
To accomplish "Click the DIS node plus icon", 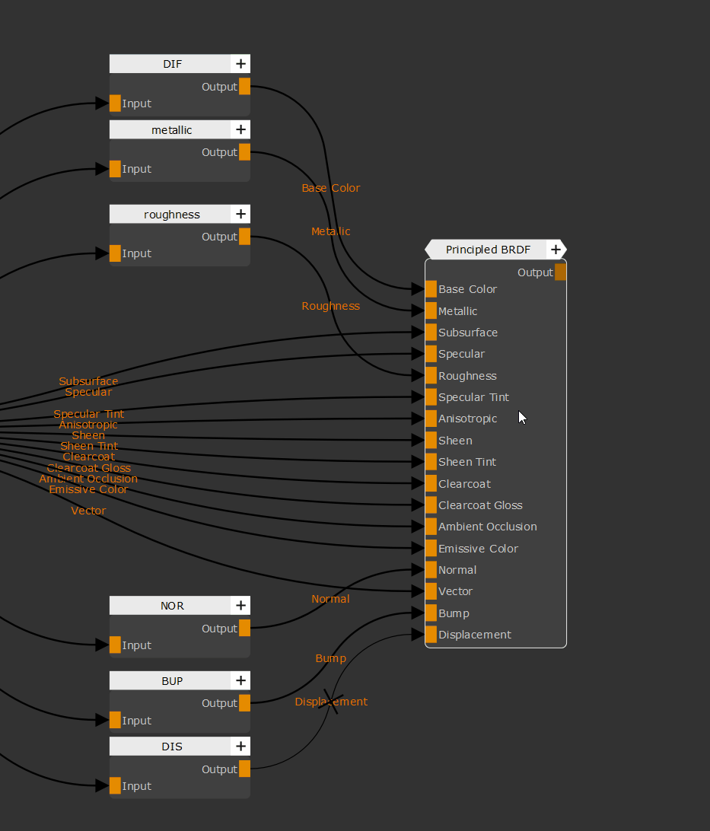I will 240,747.
